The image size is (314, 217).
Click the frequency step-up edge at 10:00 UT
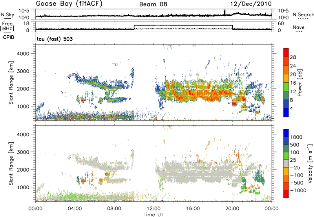(134, 27)
